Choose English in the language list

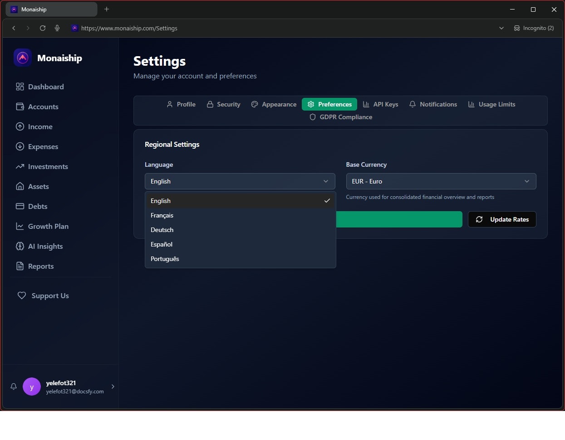241,201
